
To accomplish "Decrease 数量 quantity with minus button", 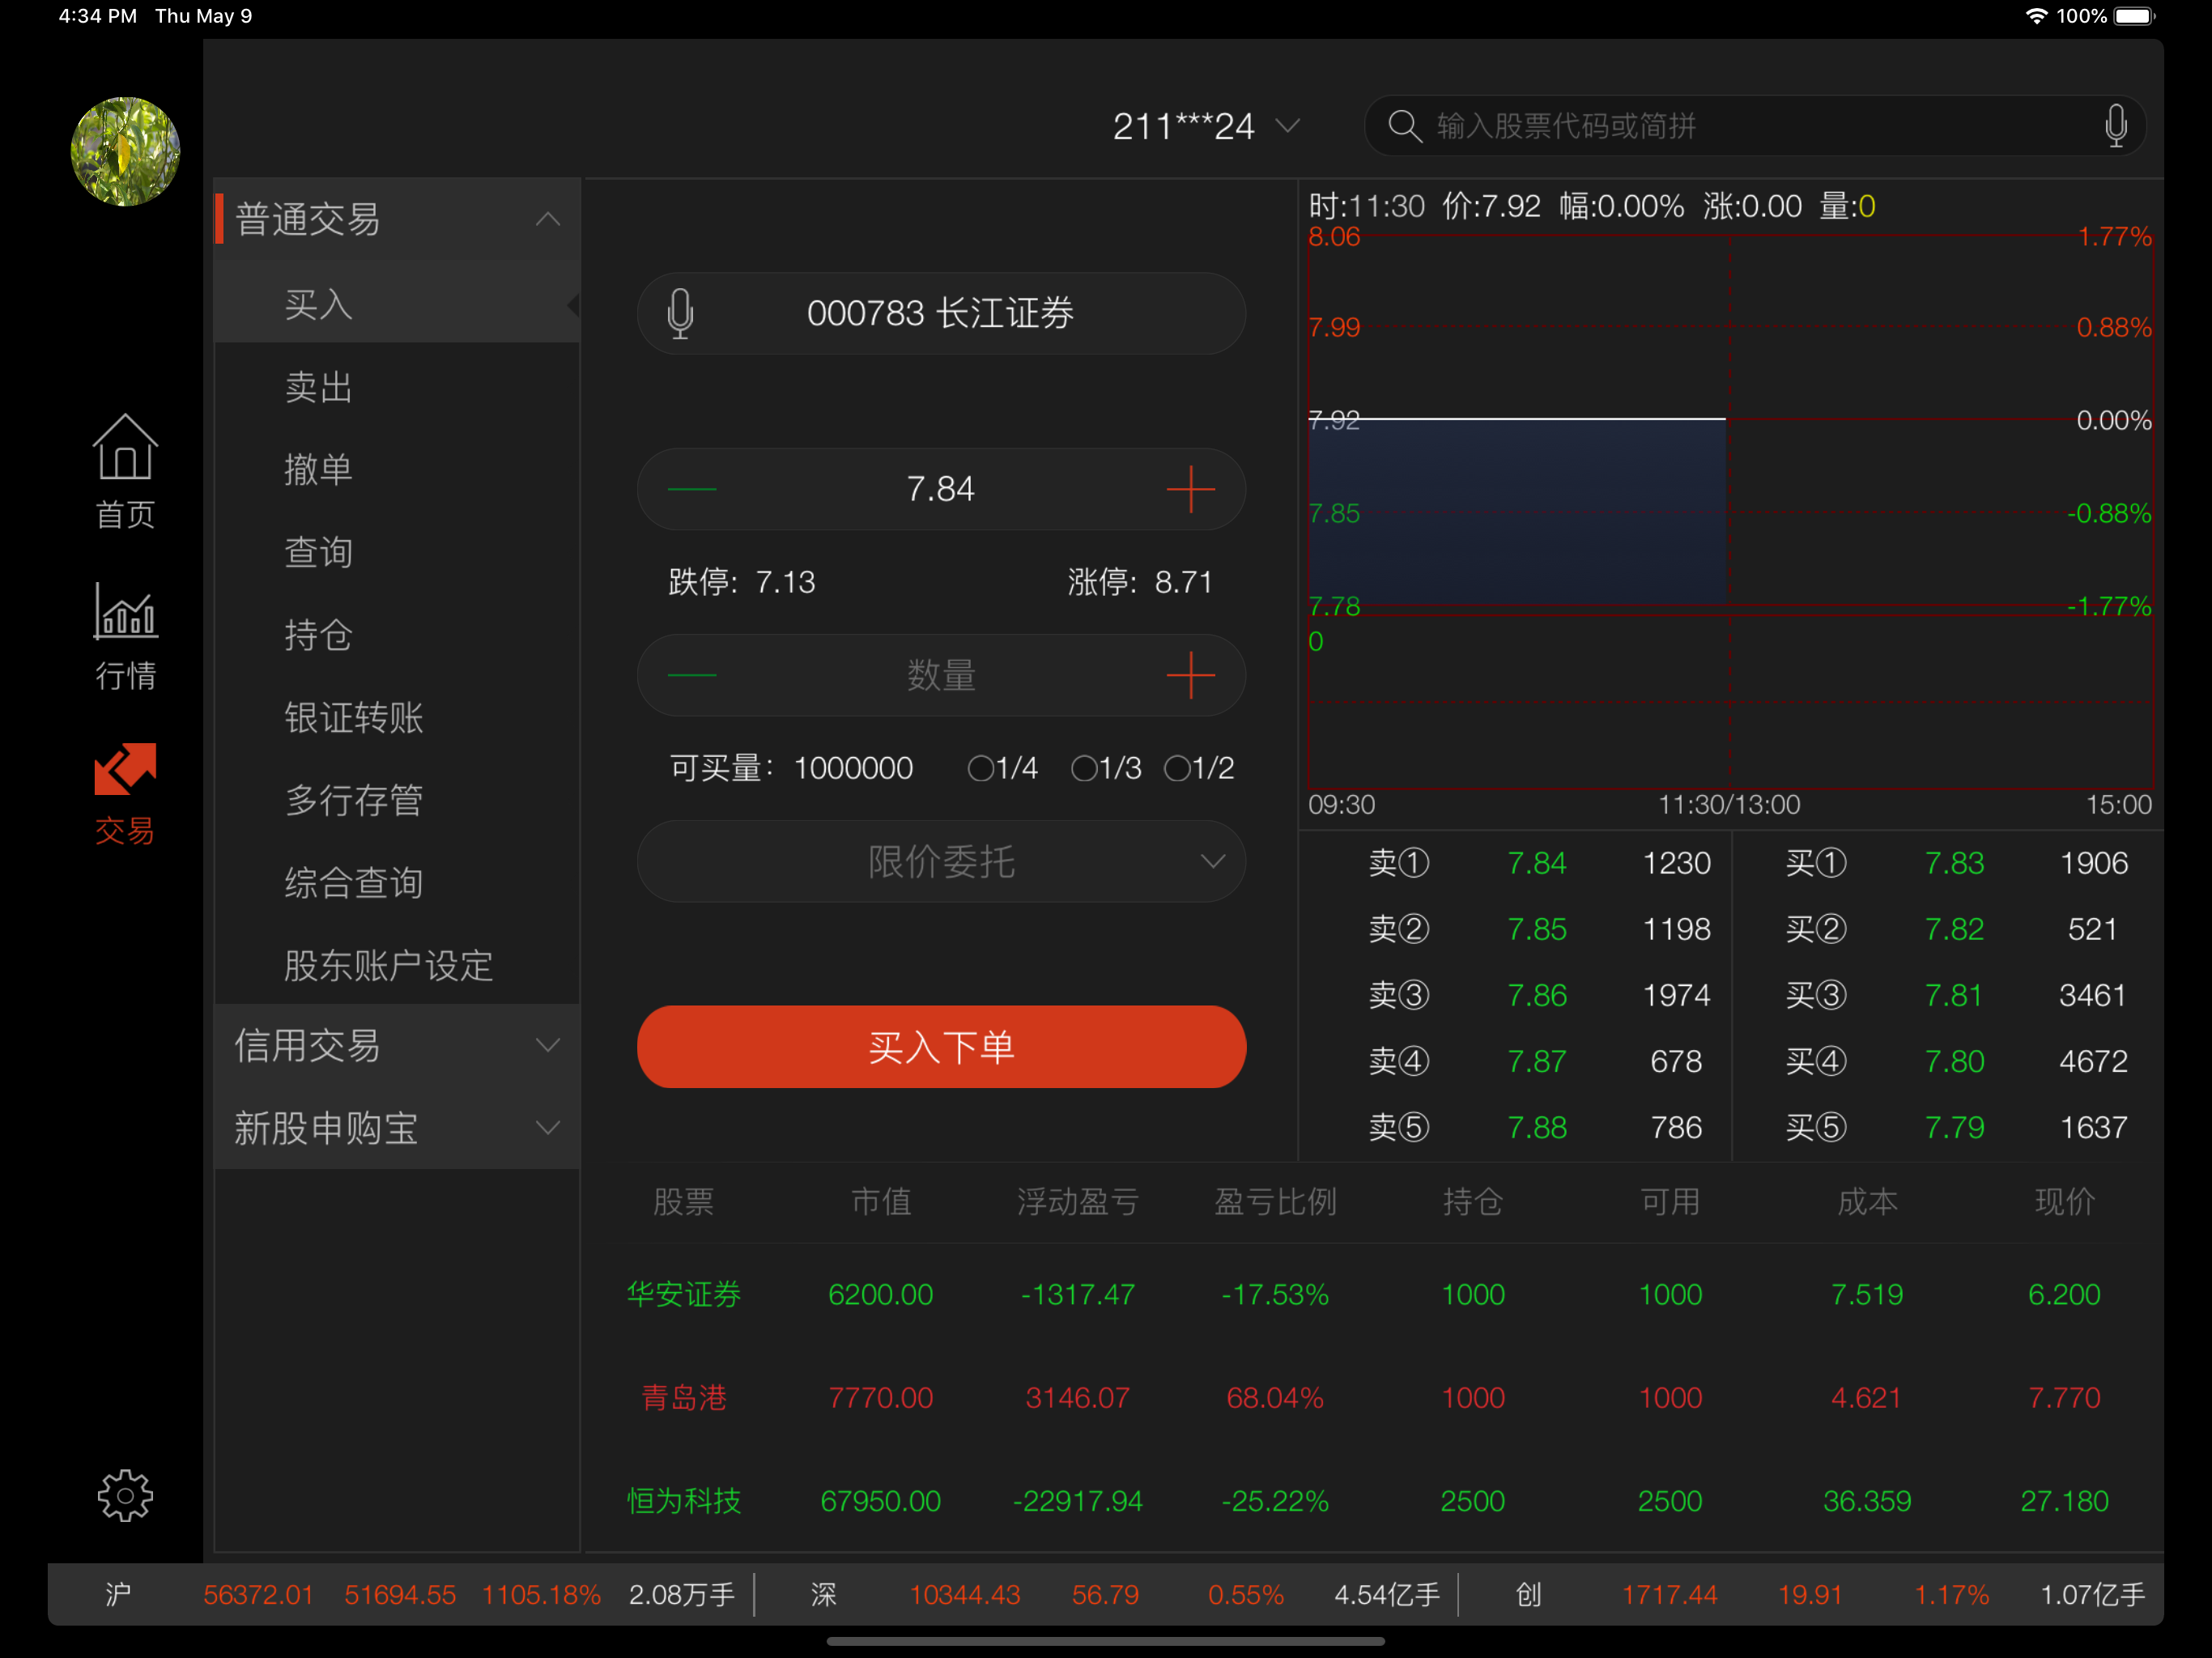I will (x=692, y=675).
